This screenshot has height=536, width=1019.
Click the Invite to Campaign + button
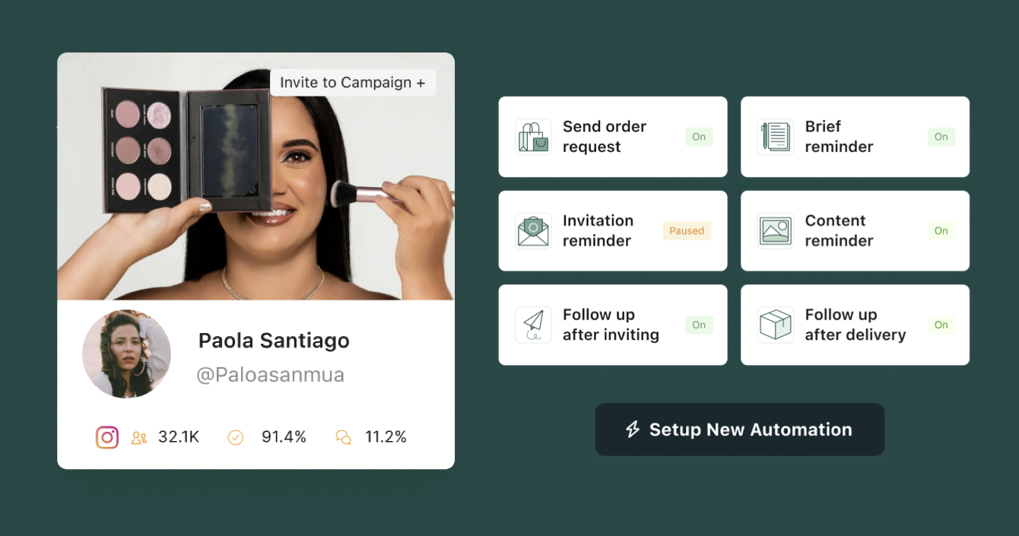pos(353,83)
